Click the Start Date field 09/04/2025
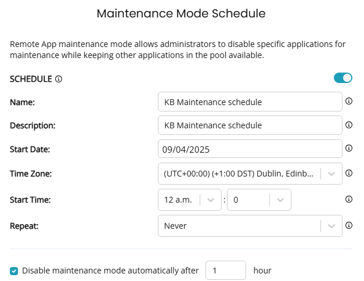The image size is (364, 281). pos(250,149)
